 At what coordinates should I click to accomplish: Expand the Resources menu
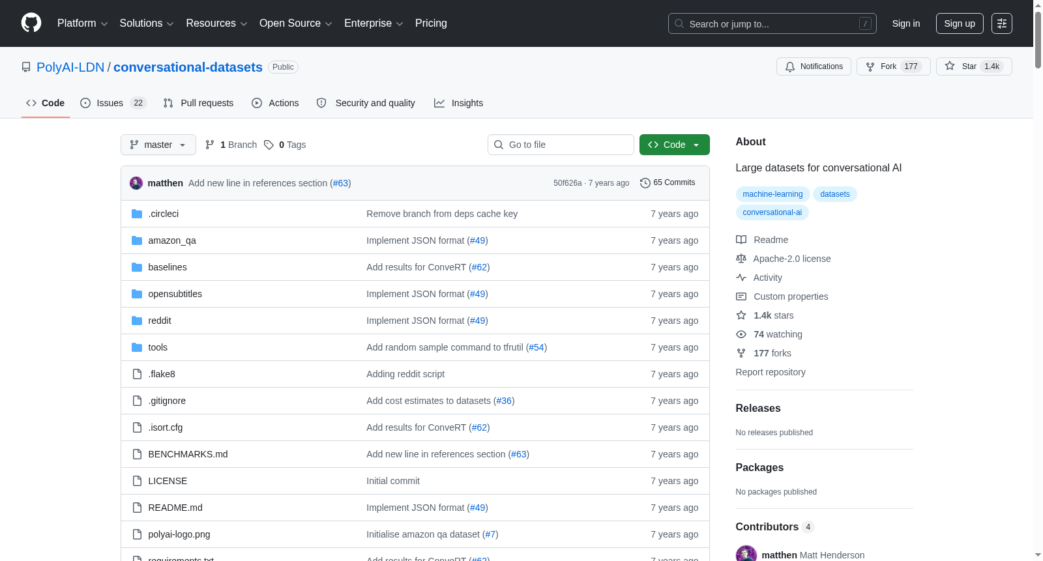pos(216,23)
